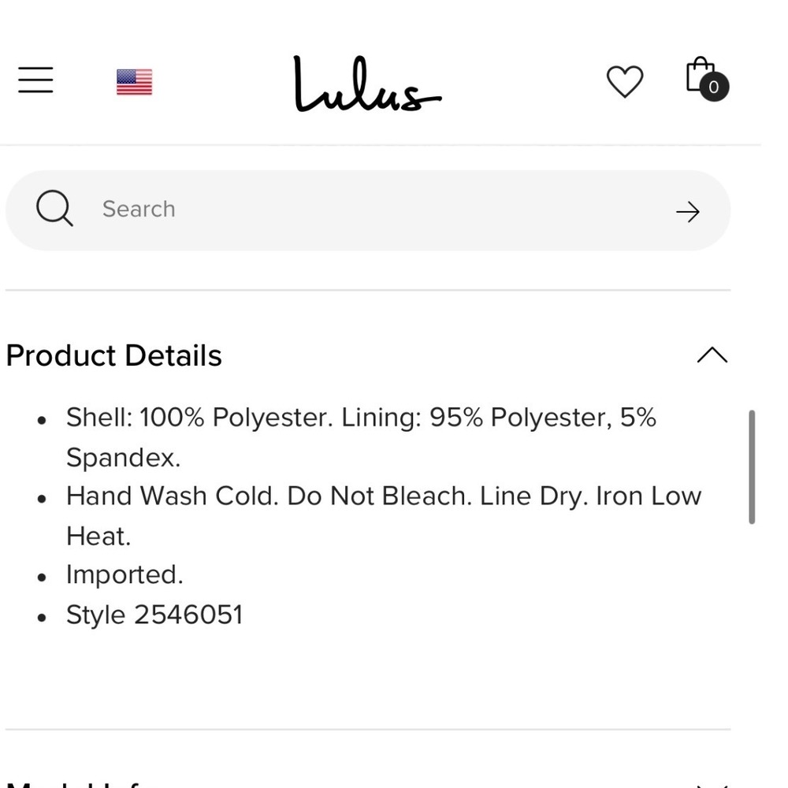Submit search with the arrow icon
788x788 pixels.
pos(687,211)
